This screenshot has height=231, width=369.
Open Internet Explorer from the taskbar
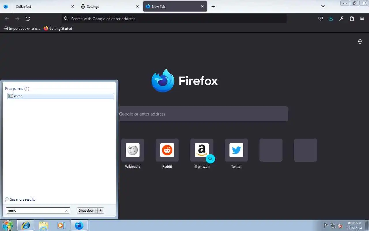[x=26, y=225]
